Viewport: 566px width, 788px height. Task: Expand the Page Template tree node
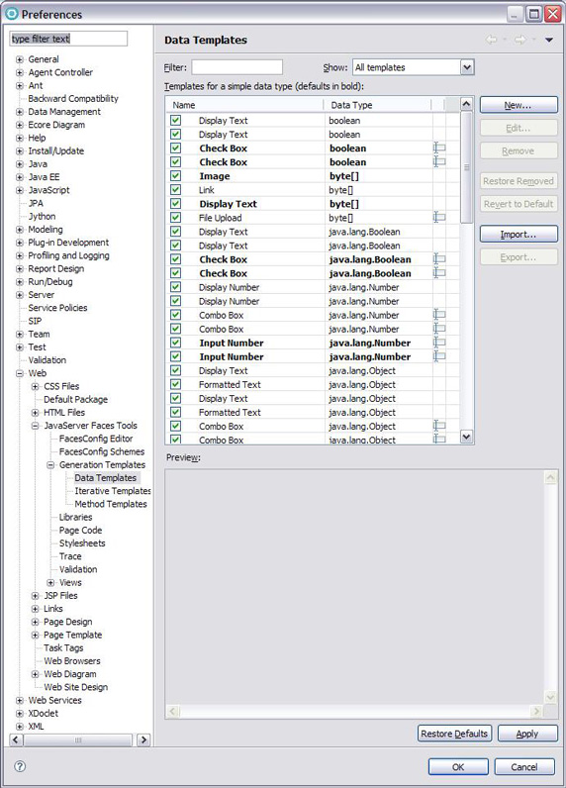pos(36,635)
